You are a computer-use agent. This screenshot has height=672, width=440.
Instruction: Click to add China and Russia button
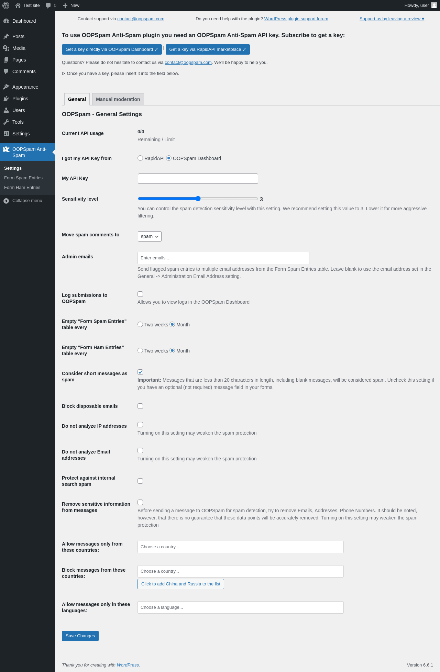pyautogui.click(x=181, y=584)
